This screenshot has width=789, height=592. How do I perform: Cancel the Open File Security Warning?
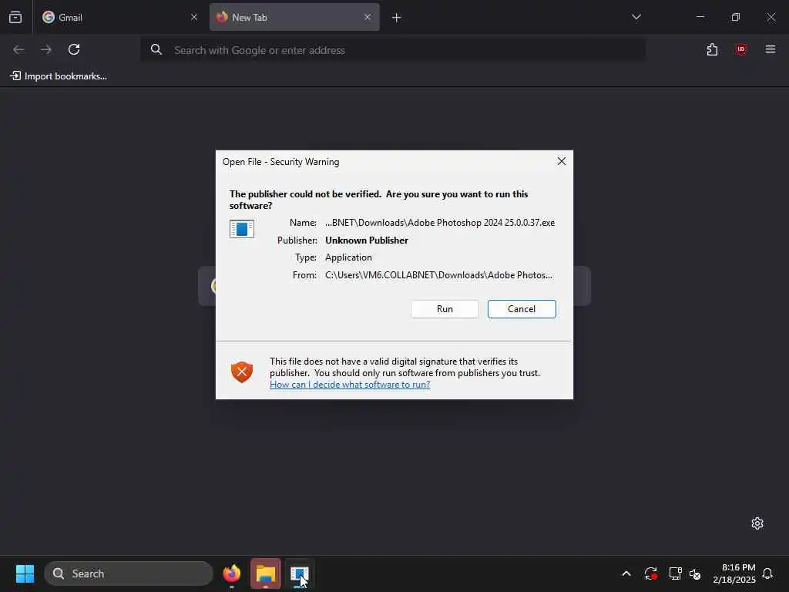(x=522, y=308)
